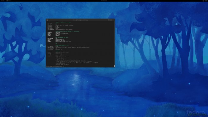Click the volume icon in system tray
Viewport: 208px width, 117px height.
click(205, 1)
